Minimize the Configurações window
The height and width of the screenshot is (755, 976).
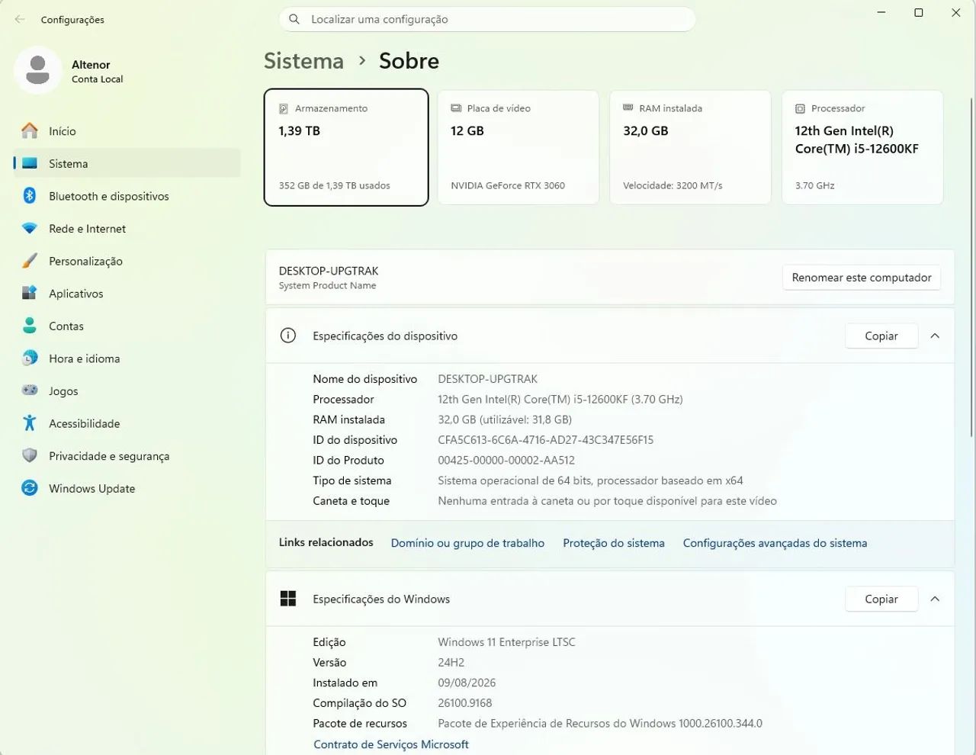[881, 13]
